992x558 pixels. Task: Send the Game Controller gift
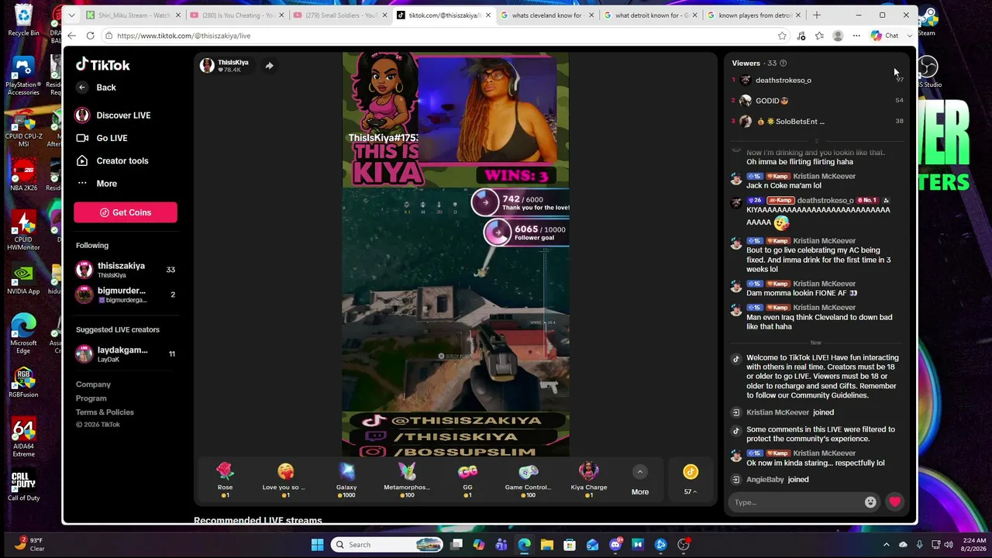[x=528, y=480]
